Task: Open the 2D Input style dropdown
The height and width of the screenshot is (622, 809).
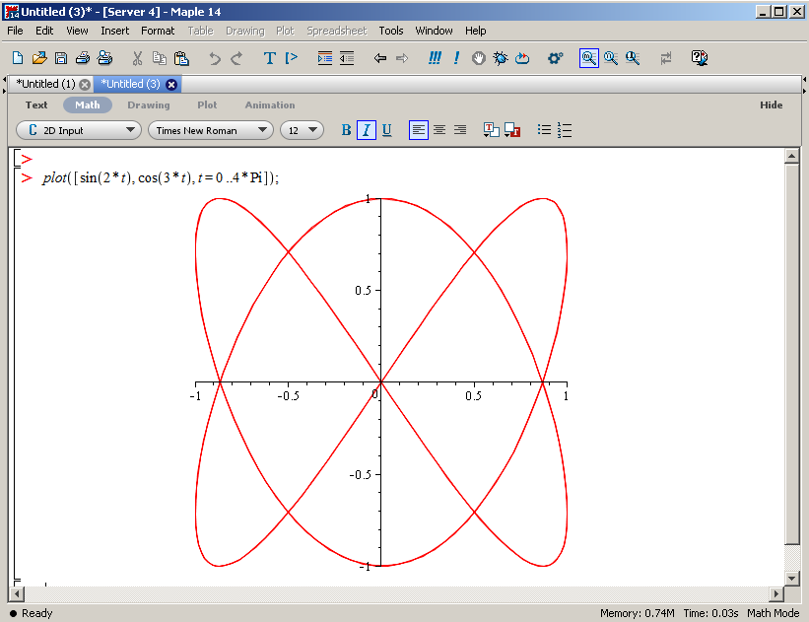Action: click(x=79, y=130)
